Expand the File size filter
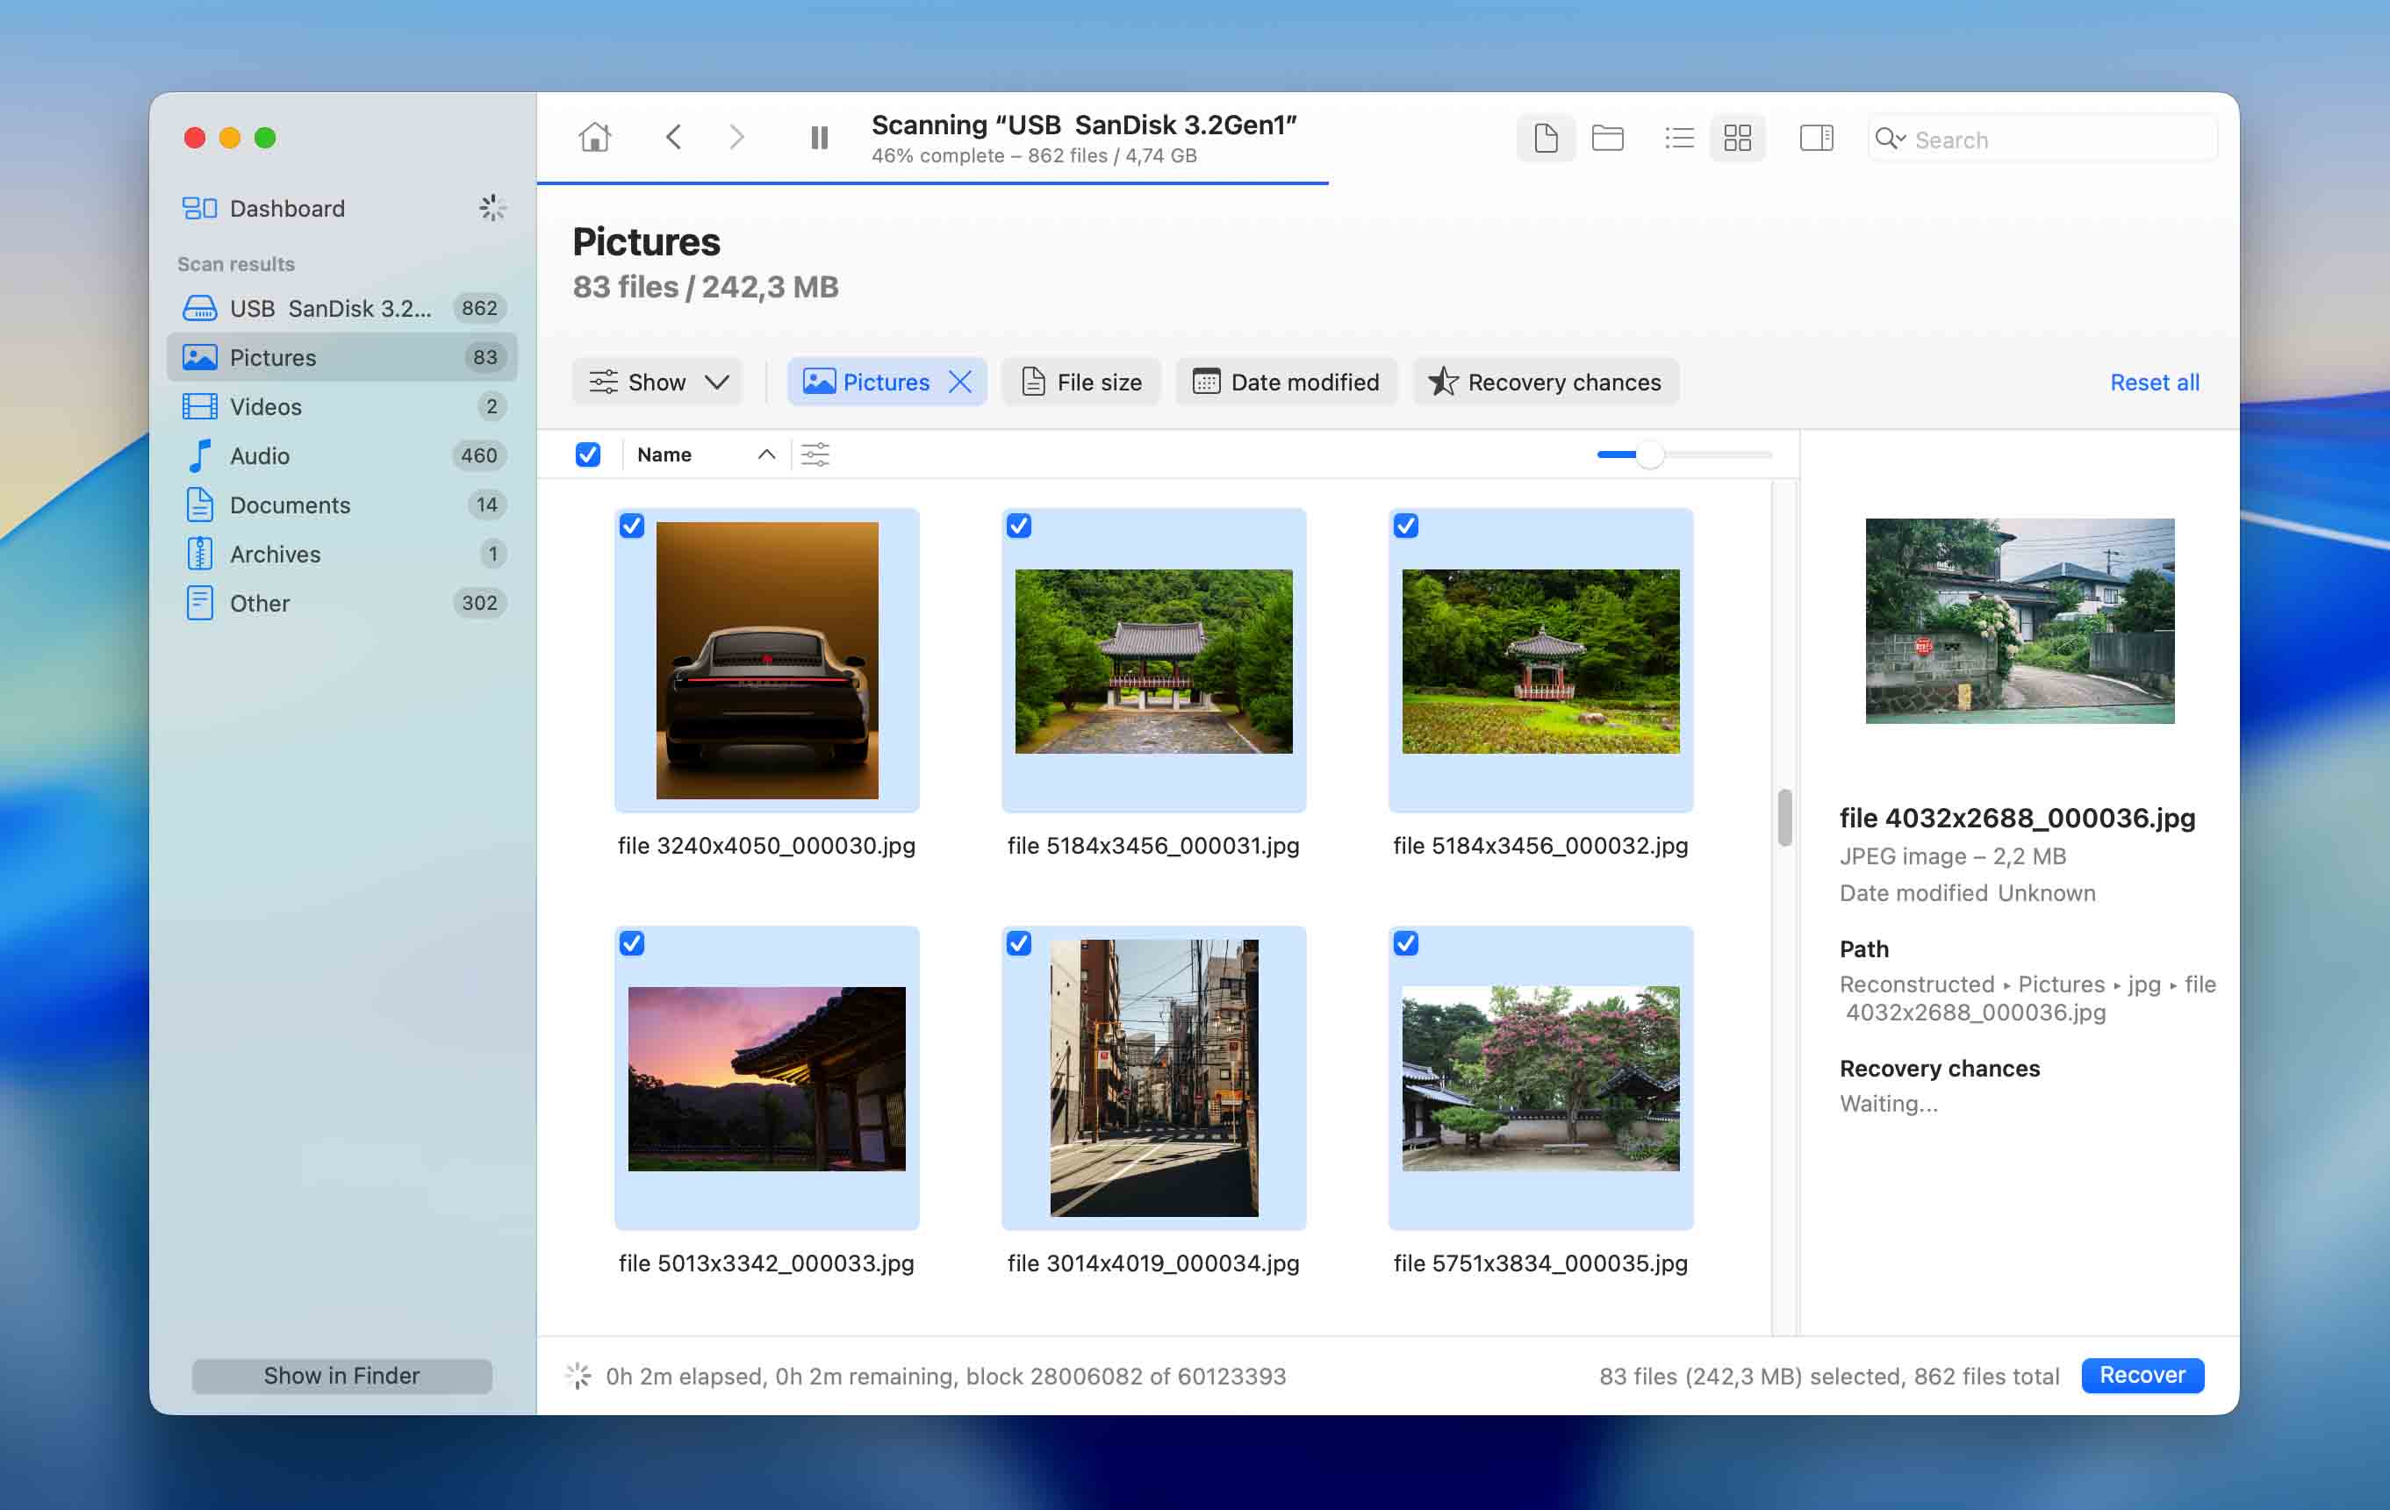 pos(1080,382)
